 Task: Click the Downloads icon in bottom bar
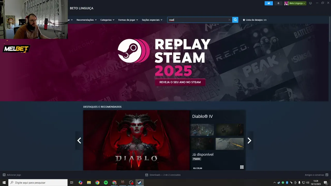[147, 175]
